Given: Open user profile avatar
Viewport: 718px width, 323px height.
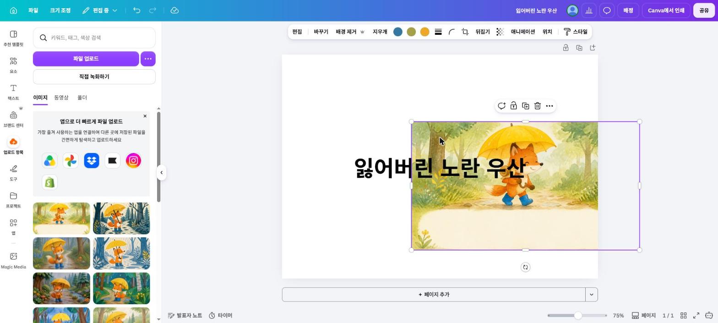Looking at the screenshot, I should [572, 10].
